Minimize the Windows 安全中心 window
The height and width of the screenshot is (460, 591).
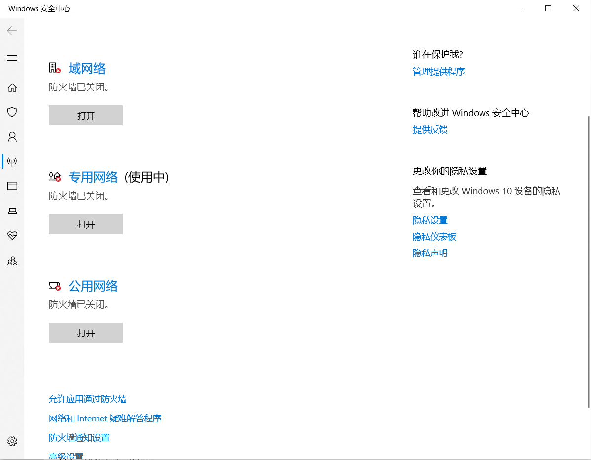[x=520, y=8]
